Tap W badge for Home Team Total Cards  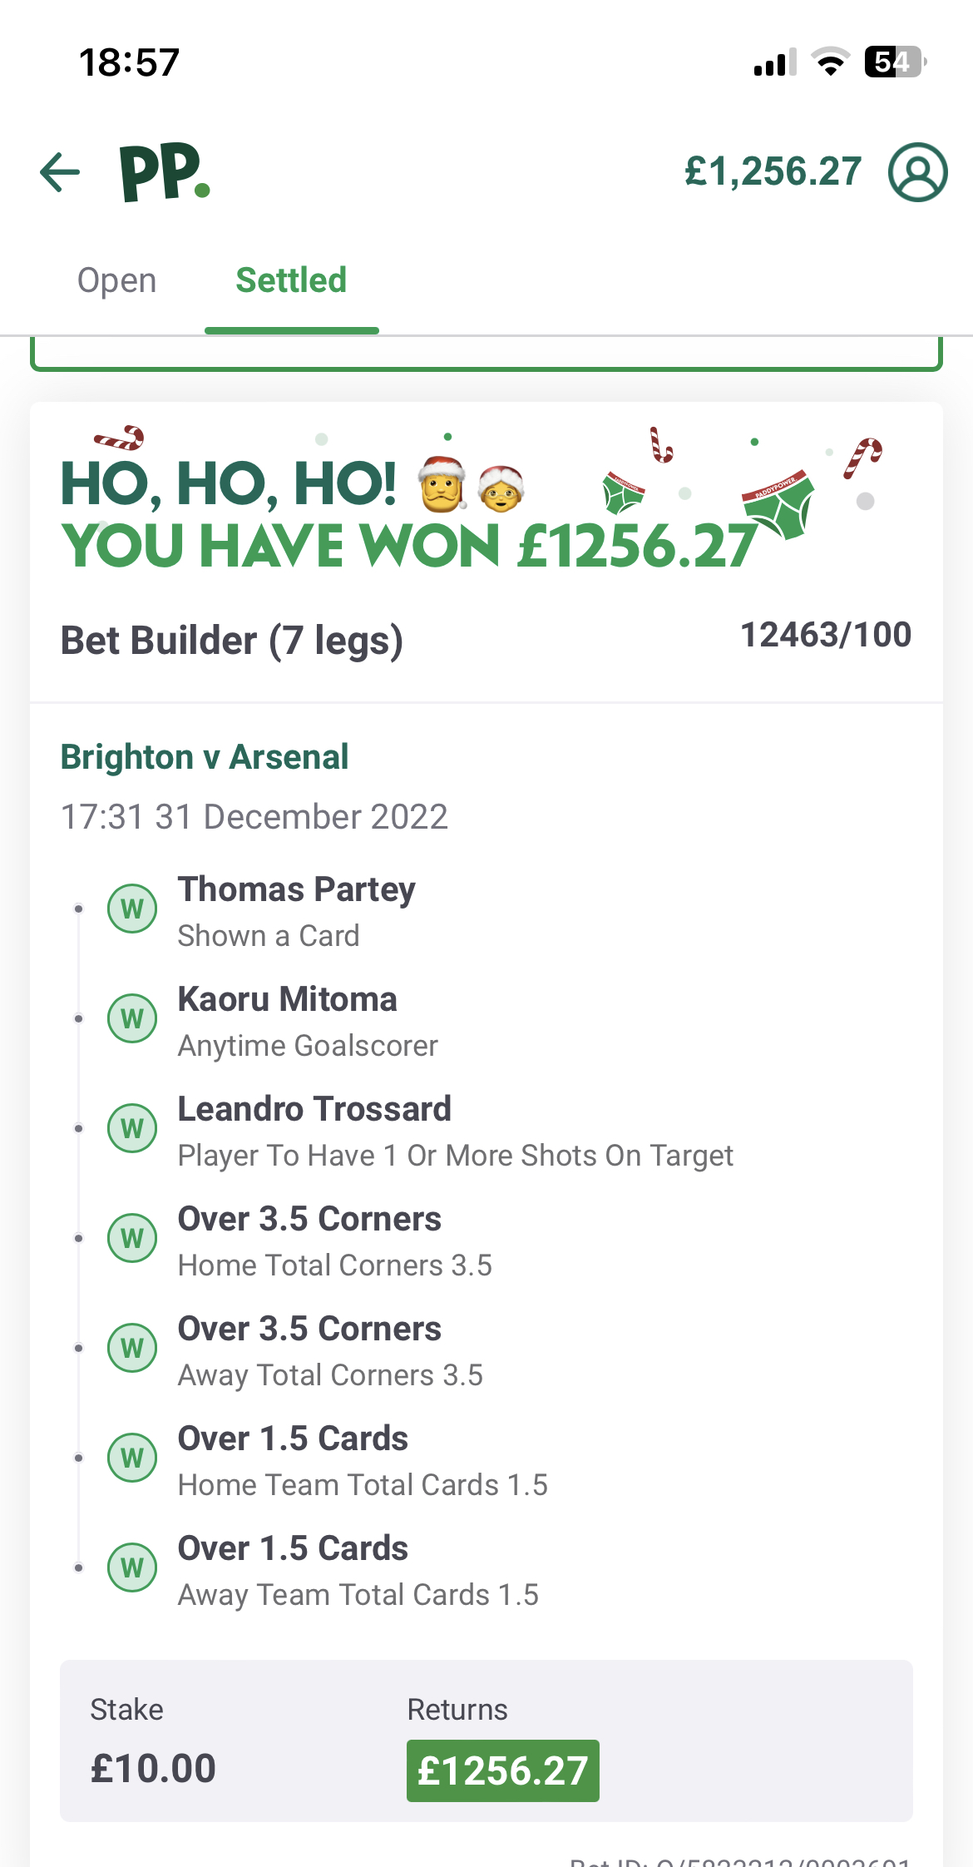pyautogui.click(x=132, y=1458)
